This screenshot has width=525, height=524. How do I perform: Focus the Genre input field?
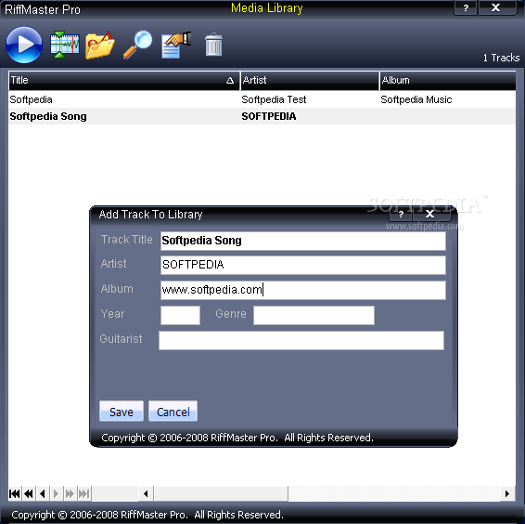coord(314,315)
